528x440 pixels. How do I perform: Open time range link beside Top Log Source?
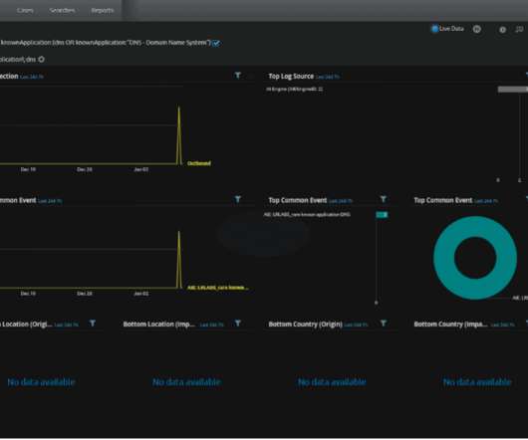328,77
